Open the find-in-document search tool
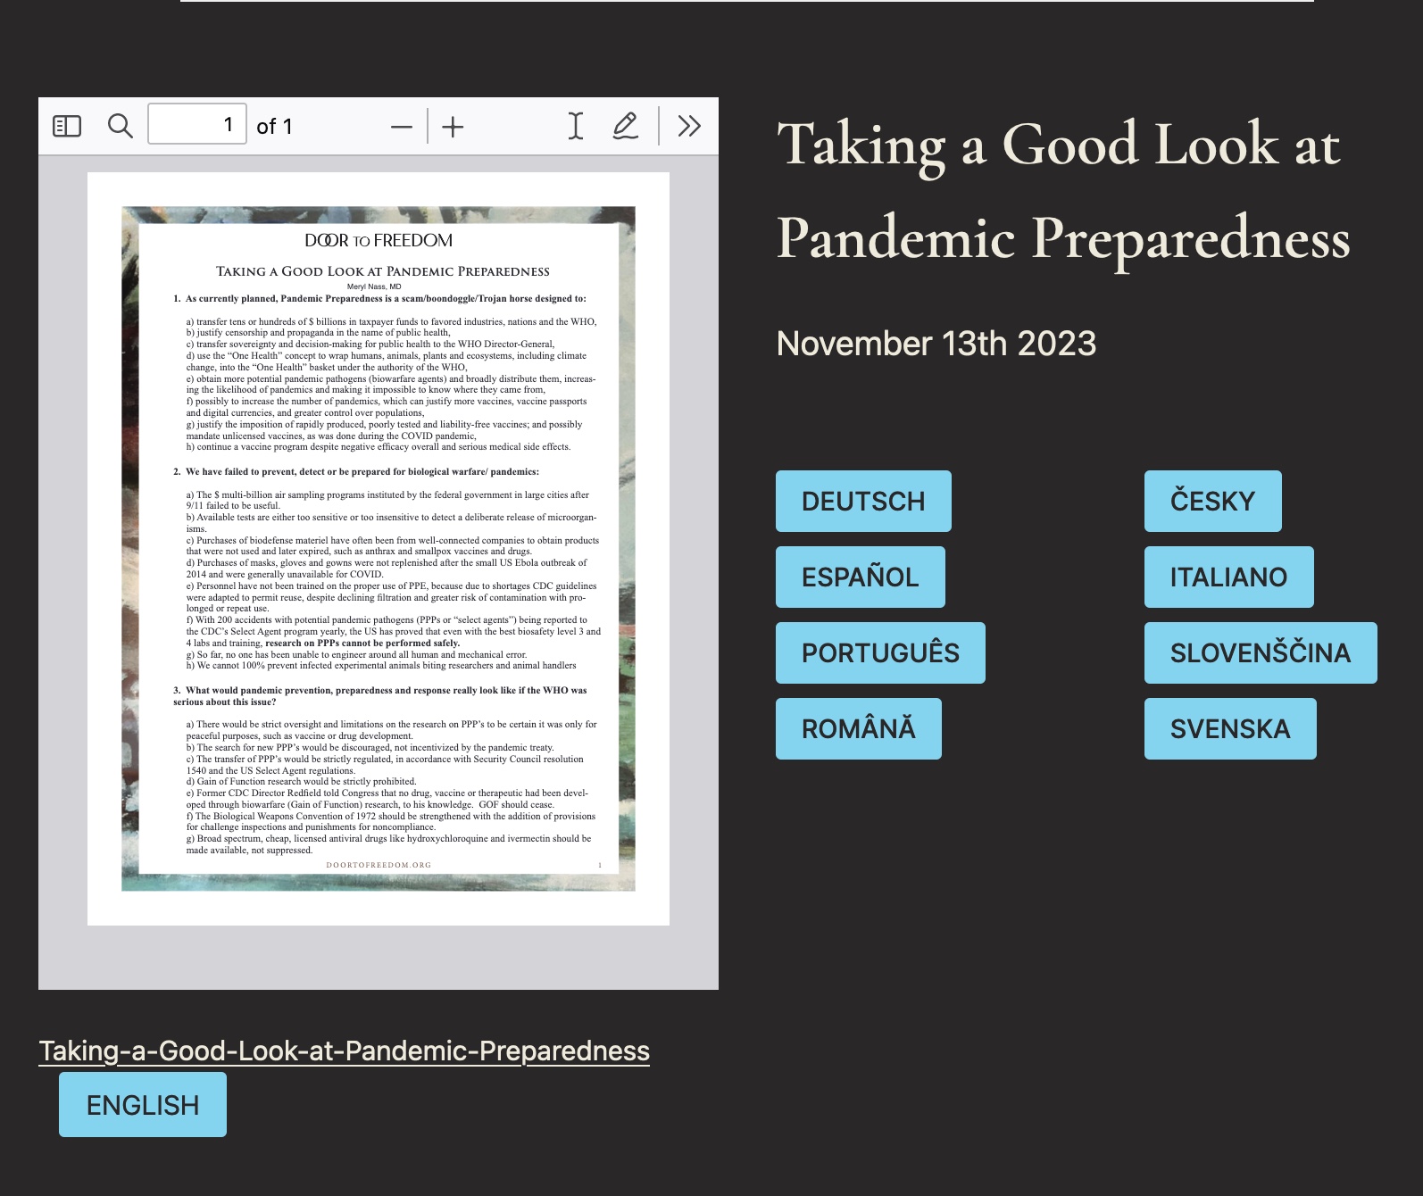 (x=120, y=126)
